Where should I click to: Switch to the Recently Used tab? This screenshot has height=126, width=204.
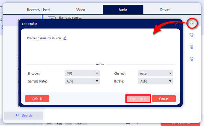click(x=38, y=10)
